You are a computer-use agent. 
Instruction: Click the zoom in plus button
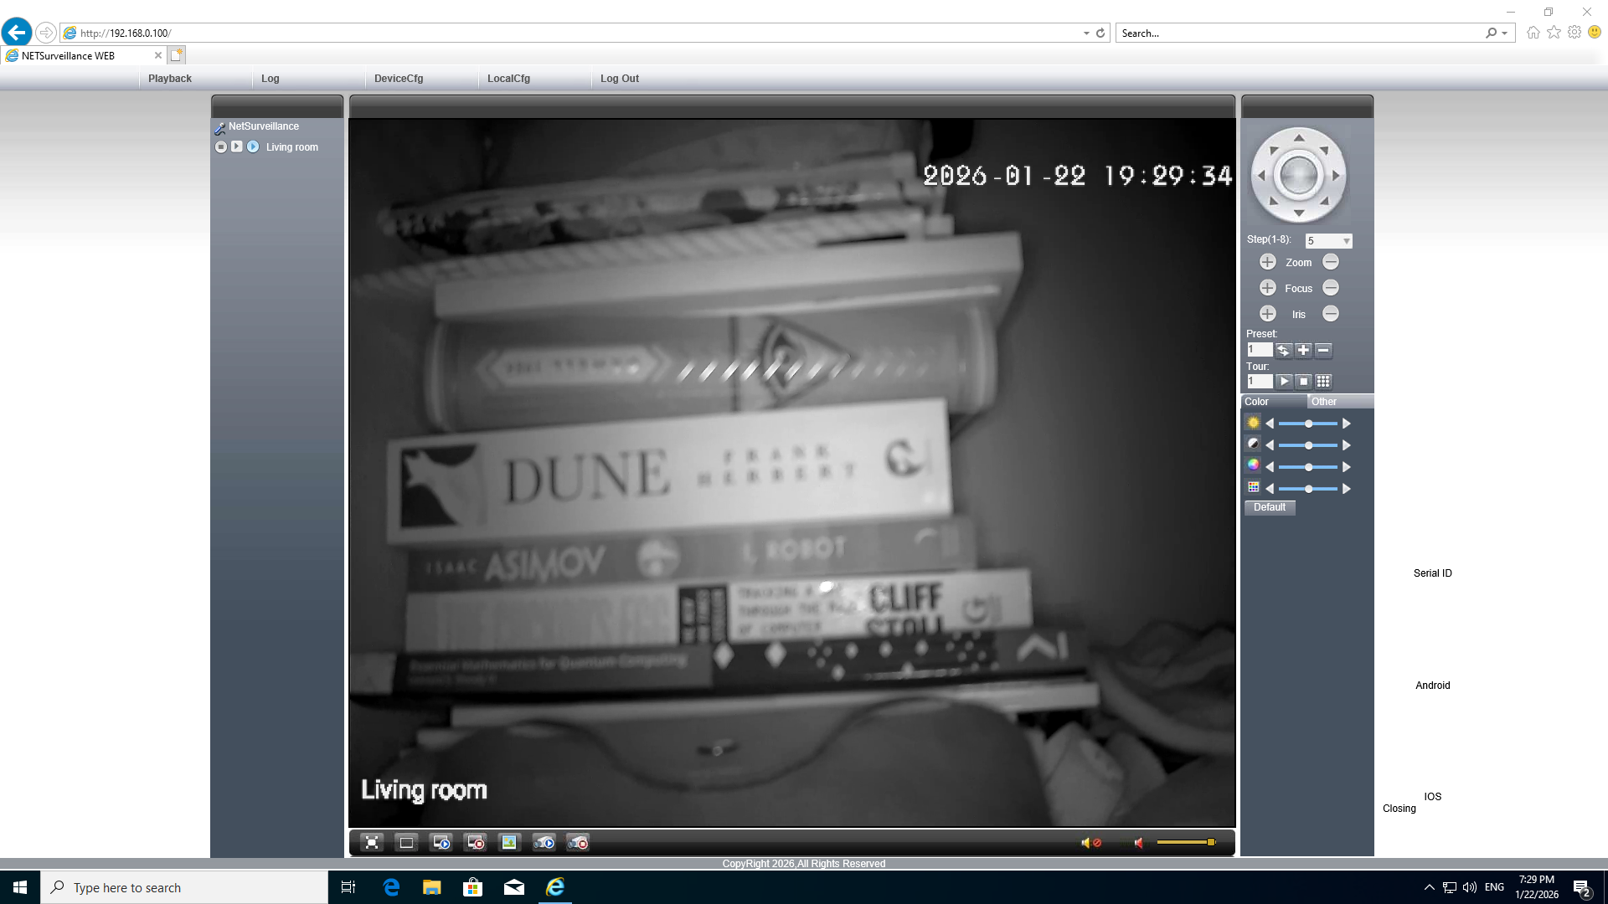click(1267, 262)
